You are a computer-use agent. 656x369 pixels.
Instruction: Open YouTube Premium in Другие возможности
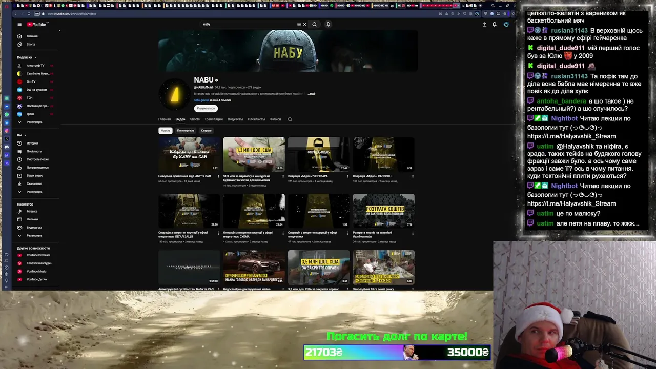click(x=38, y=255)
